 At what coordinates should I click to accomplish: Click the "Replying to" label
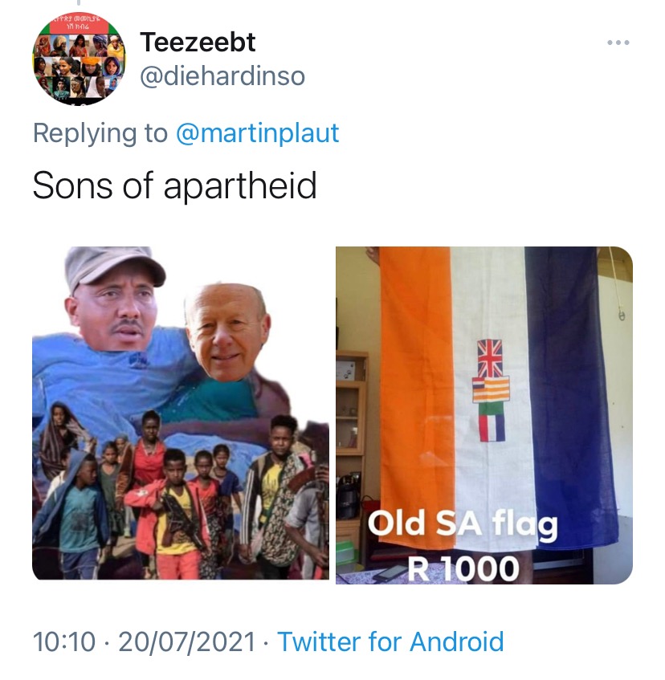click(100, 132)
